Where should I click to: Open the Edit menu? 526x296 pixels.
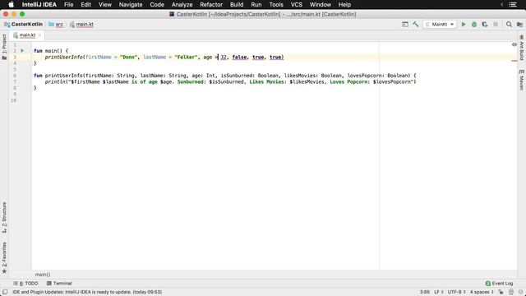pos(85,5)
